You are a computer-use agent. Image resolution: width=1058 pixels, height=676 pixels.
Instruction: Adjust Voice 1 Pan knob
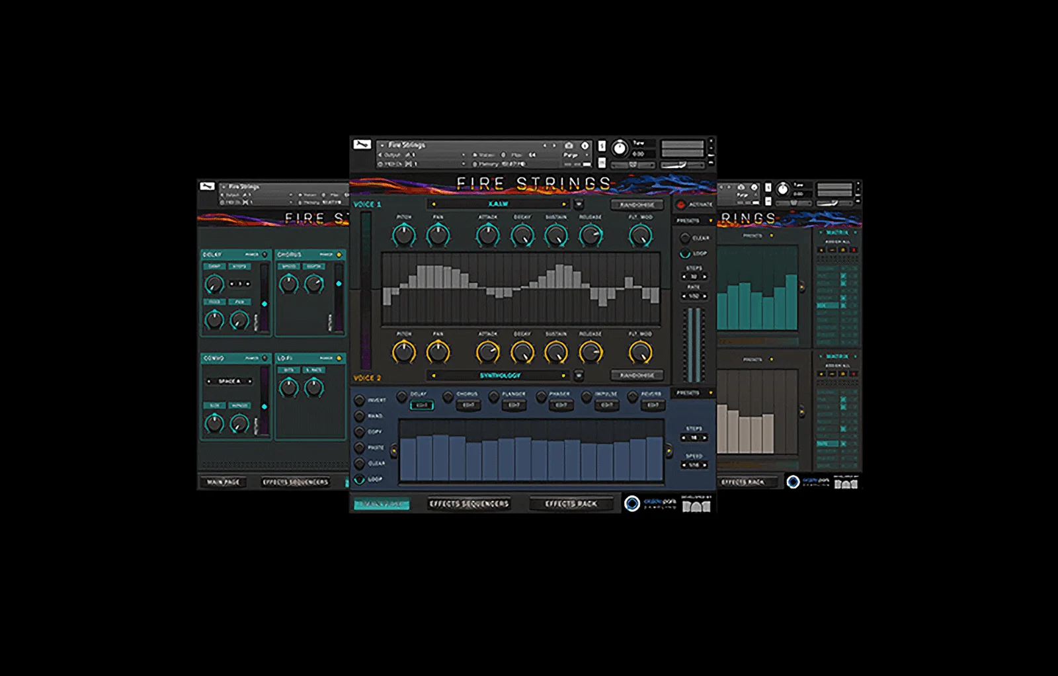(438, 235)
